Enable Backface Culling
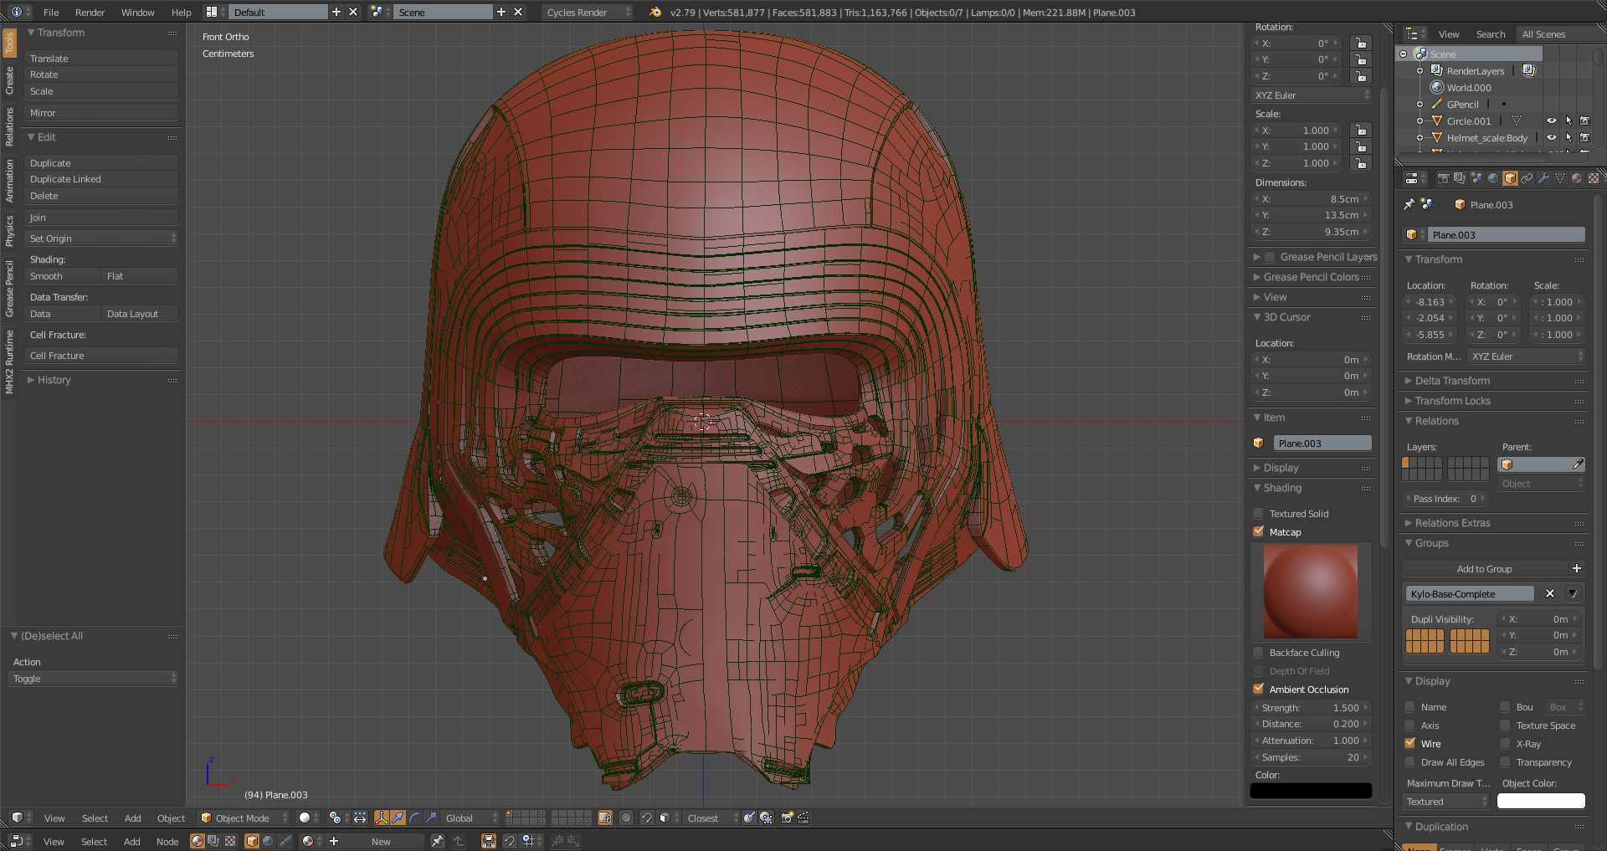This screenshot has height=851, width=1607. coord(1258,653)
